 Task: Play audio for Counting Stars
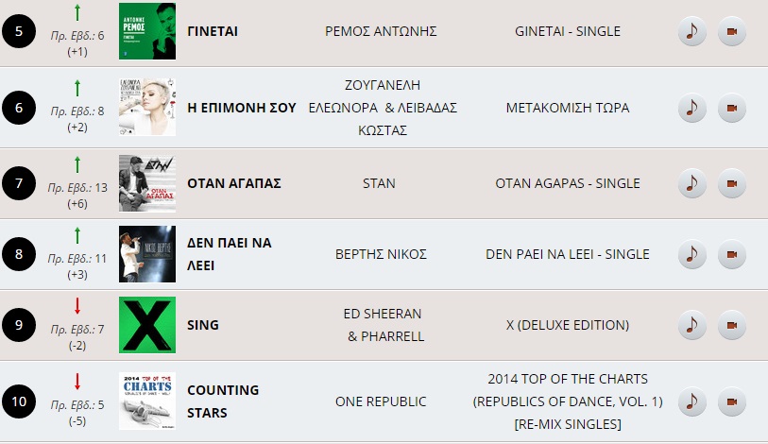tap(692, 401)
